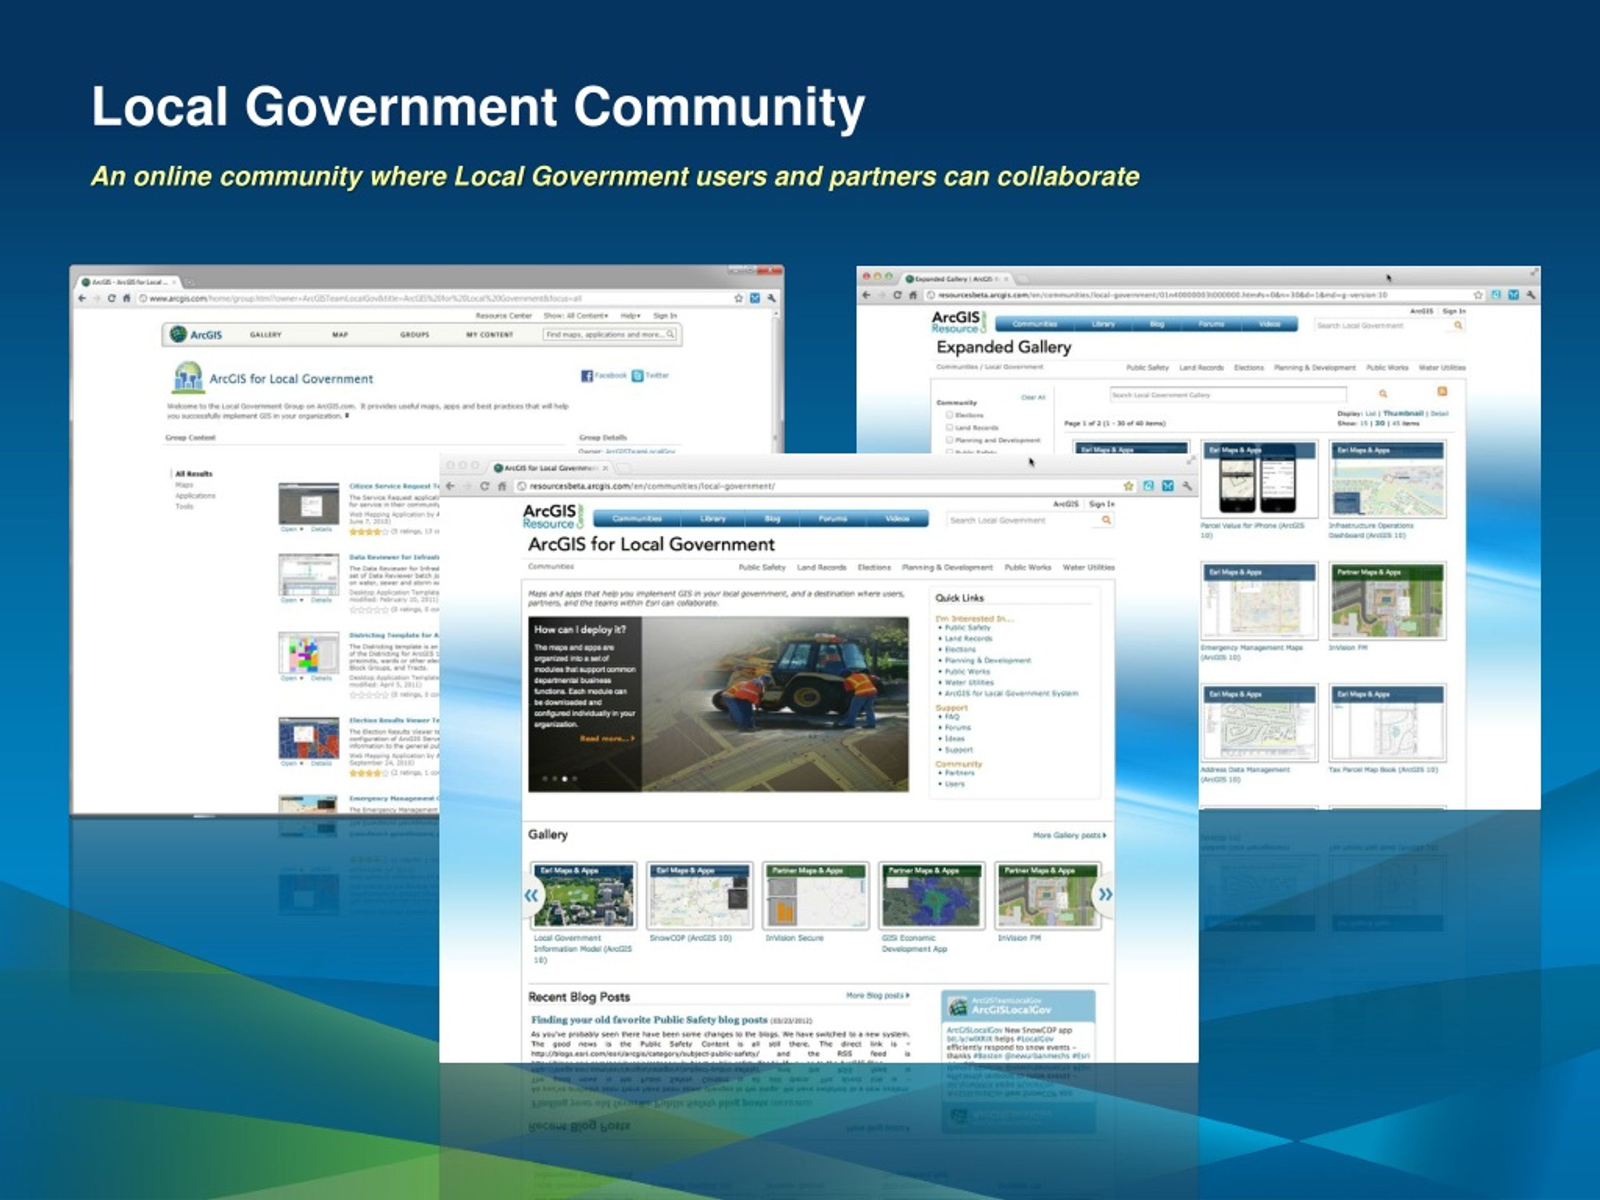Select third slide dot in banner carousel

(x=565, y=779)
